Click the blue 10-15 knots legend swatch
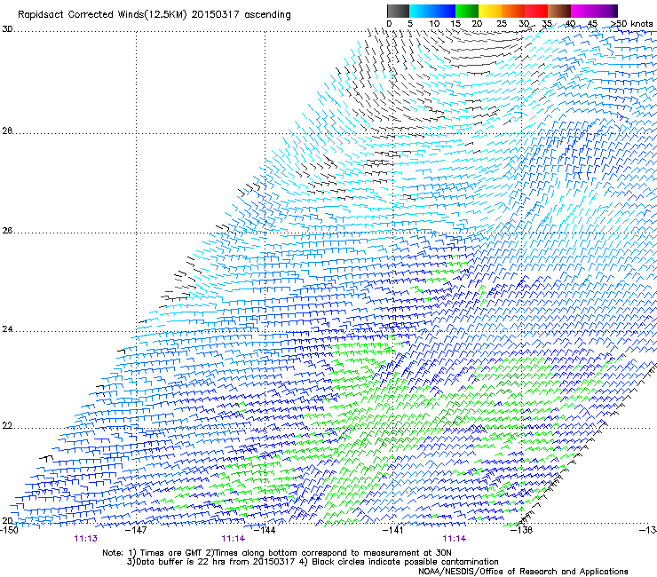 tap(444, 11)
